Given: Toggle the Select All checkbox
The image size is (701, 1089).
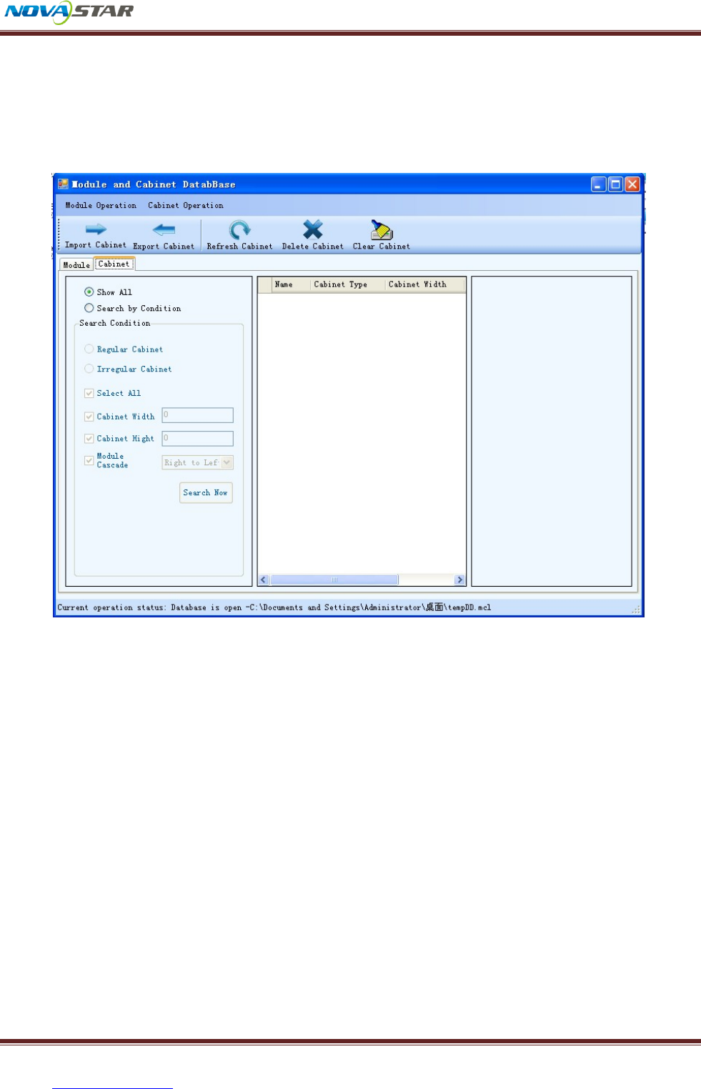Looking at the screenshot, I should tap(89, 393).
